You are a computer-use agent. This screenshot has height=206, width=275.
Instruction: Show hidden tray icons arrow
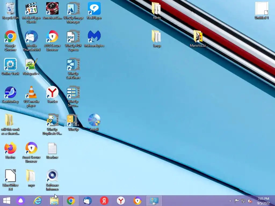(230, 201)
